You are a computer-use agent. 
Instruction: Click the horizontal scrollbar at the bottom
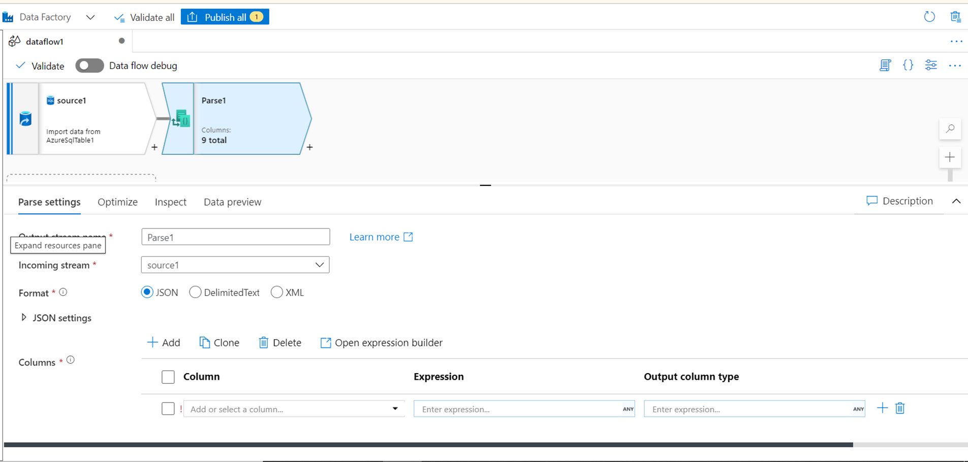[x=428, y=445]
